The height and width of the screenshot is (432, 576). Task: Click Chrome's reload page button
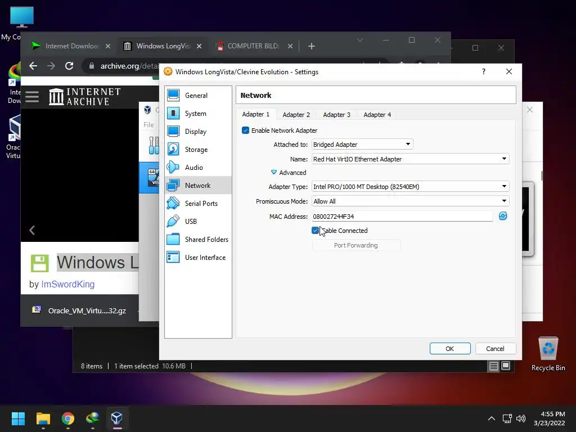(69, 66)
